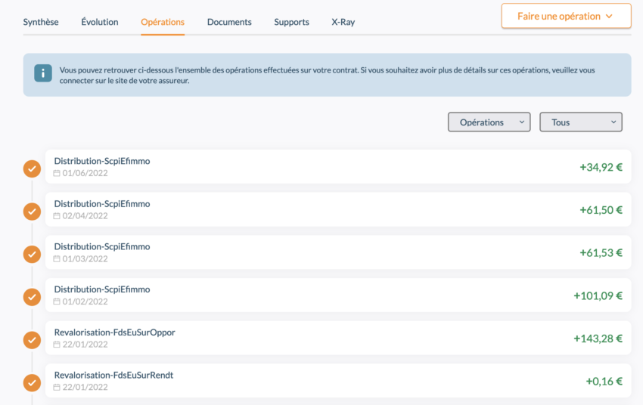The width and height of the screenshot is (643, 405).
Task: Open the Opérations filter dropdown
Action: 489,122
